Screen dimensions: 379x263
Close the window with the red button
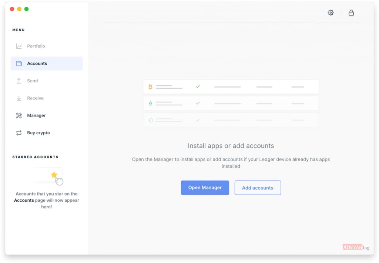(12, 9)
